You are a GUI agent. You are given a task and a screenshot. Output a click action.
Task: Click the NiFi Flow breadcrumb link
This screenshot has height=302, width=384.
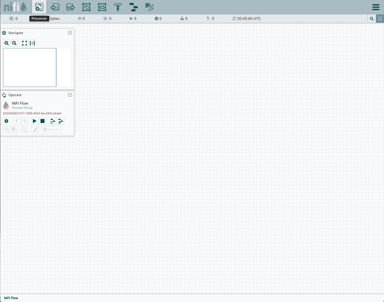tap(11, 298)
